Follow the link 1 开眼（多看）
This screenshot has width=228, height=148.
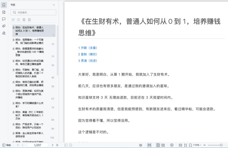pos(87,48)
